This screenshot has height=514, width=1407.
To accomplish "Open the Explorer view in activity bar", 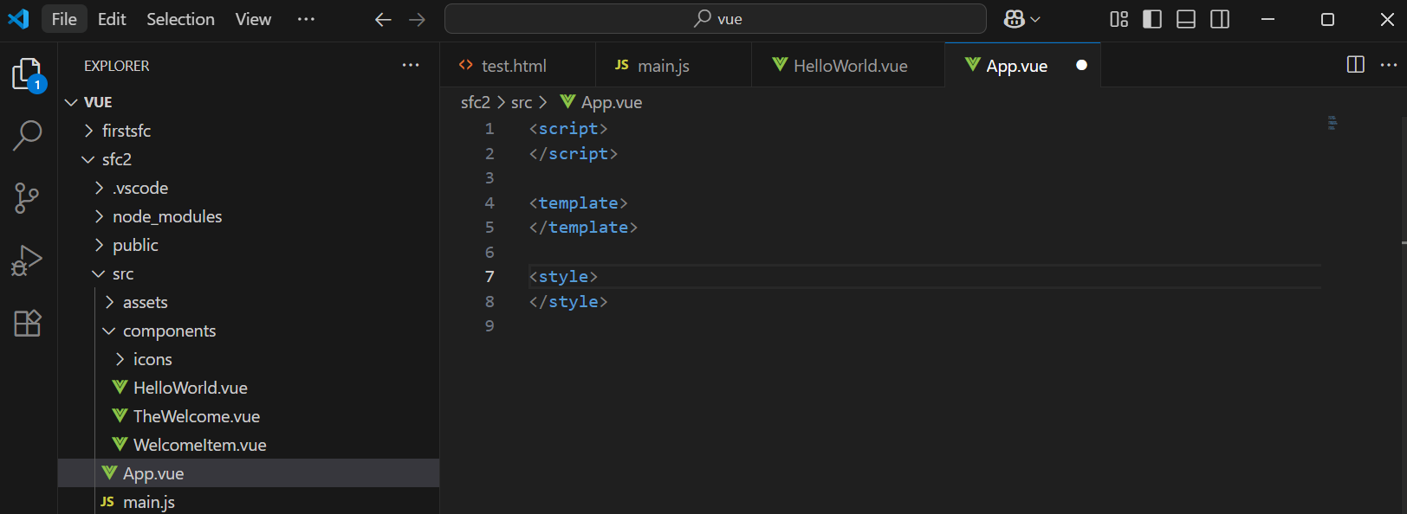I will click(x=27, y=74).
